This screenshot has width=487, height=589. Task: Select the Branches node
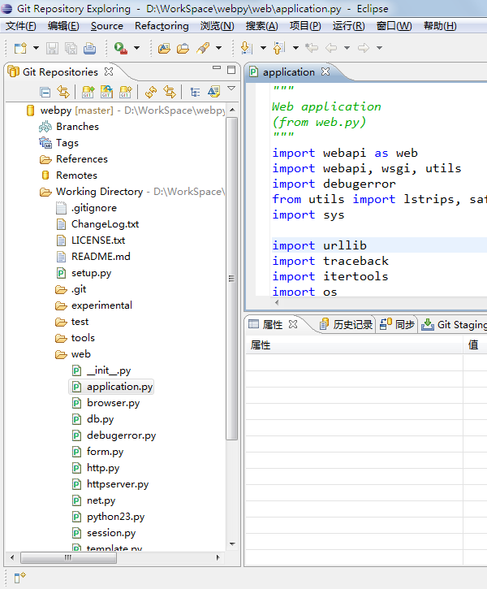[69, 127]
